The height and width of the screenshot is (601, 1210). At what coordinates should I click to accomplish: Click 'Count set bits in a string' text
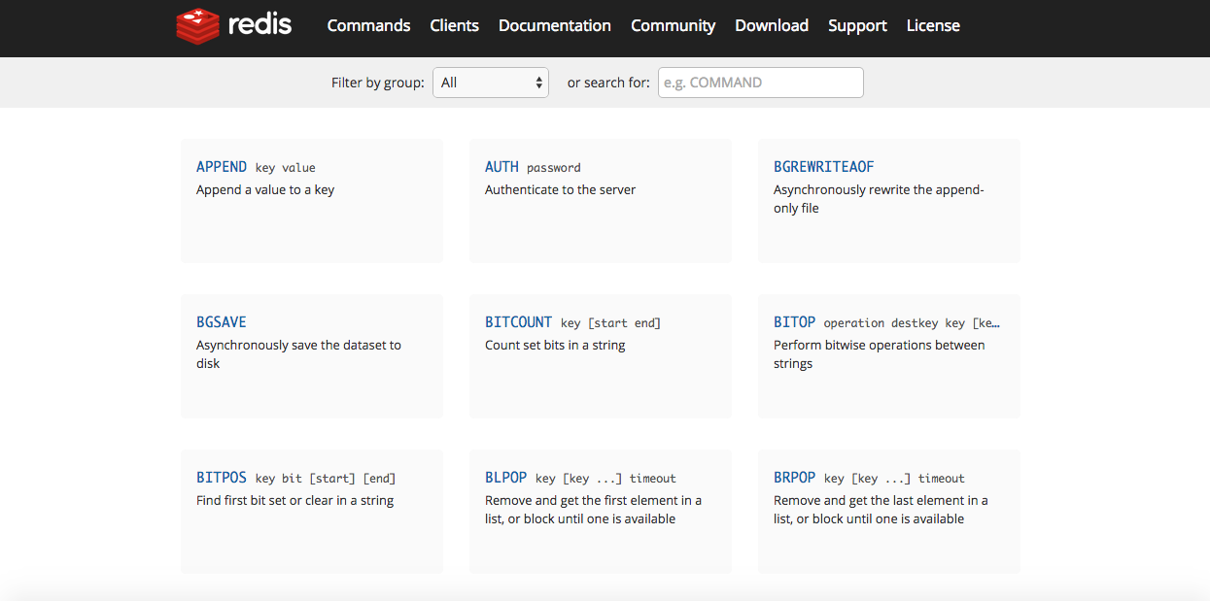555,346
